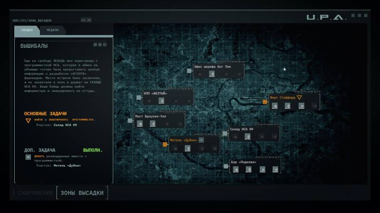Select the ЗОНЫ ВЫСАДКИ section
Screen dimensions: 380x213
pos(82,193)
